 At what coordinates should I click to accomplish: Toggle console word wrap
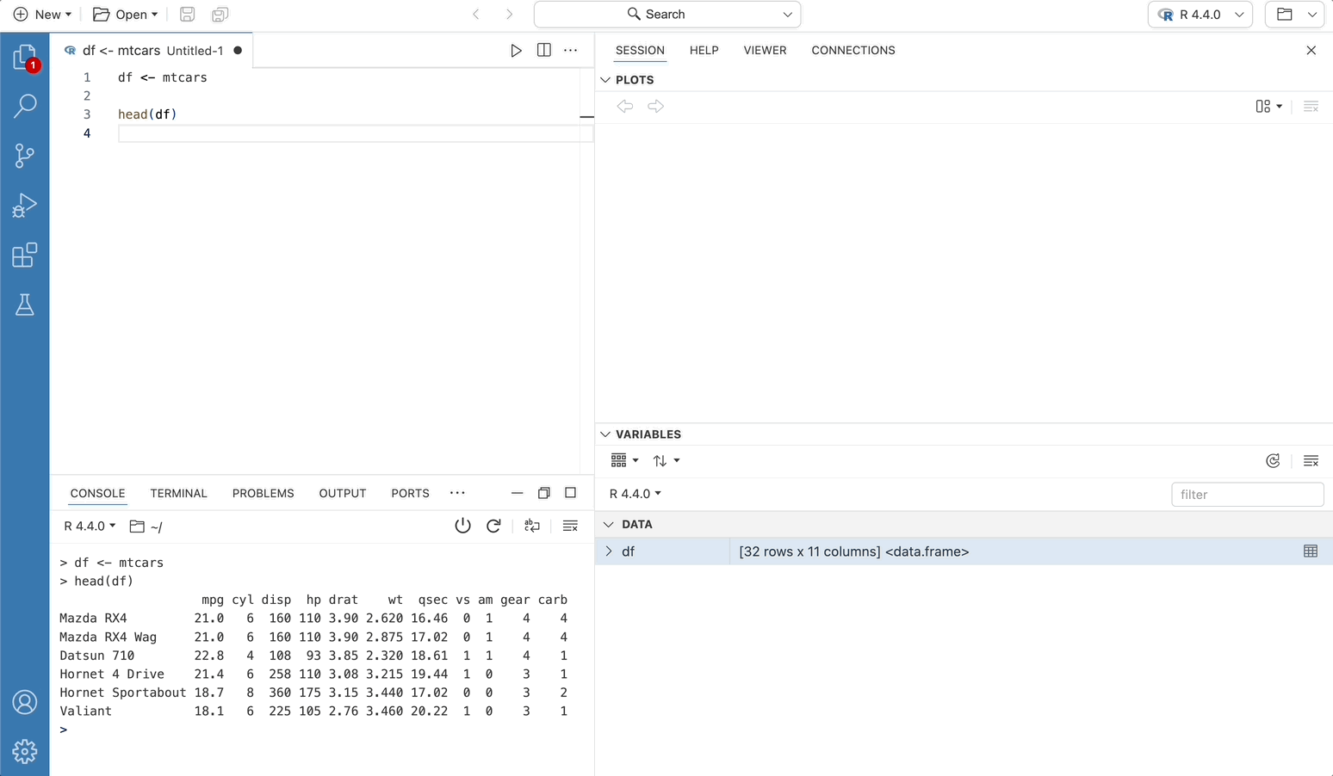[532, 526]
